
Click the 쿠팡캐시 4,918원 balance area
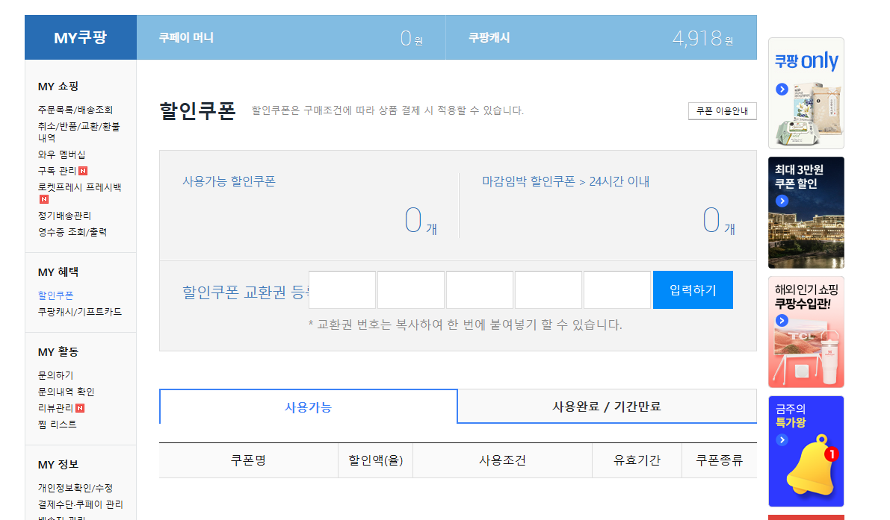pos(601,37)
